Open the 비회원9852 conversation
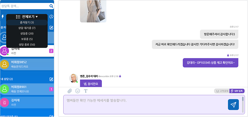The image size is (248, 117). tap(27, 64)
